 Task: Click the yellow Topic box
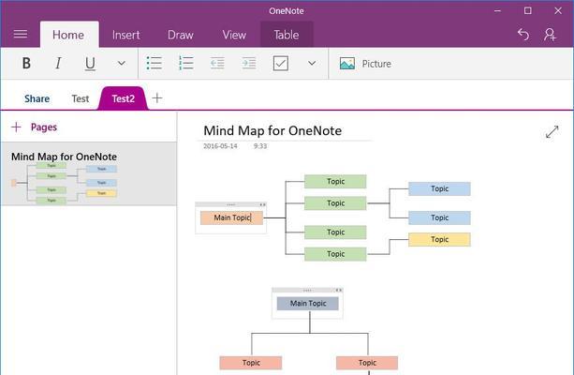(x=439, y=239)
